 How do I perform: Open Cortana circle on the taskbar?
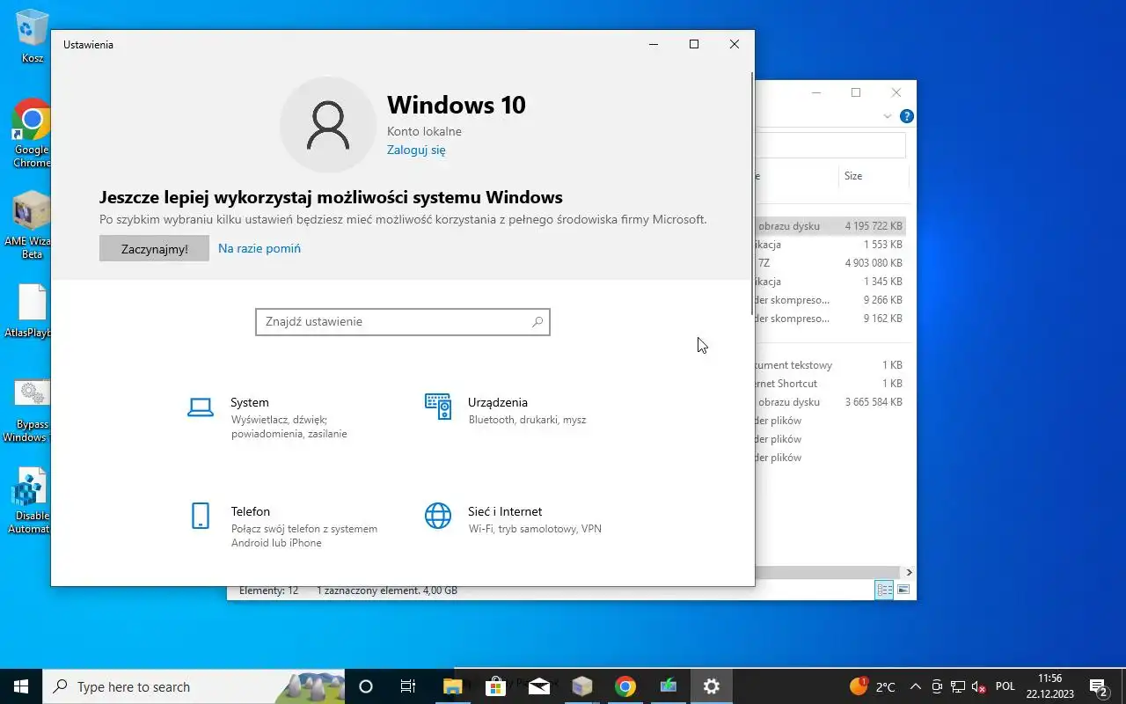pyautogui.click(x=366, y=686)
